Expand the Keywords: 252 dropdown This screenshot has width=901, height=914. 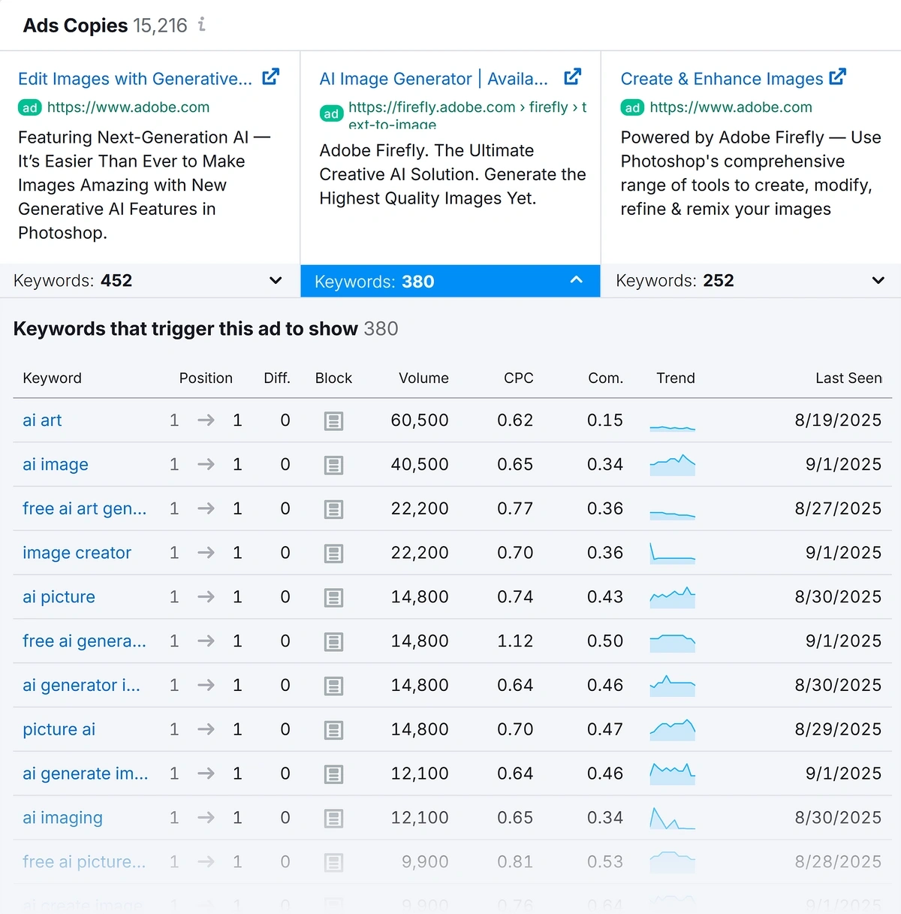pos(751,281)
